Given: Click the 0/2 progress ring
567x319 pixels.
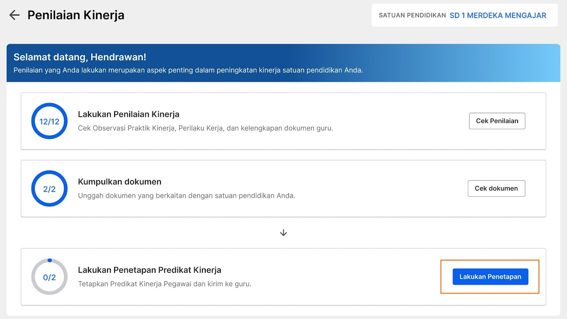Looking at the screenshot, I should 49,277.
